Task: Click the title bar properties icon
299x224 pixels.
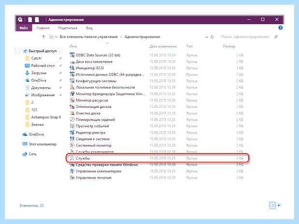Action: pyautogui.click(x=30, y=20)
